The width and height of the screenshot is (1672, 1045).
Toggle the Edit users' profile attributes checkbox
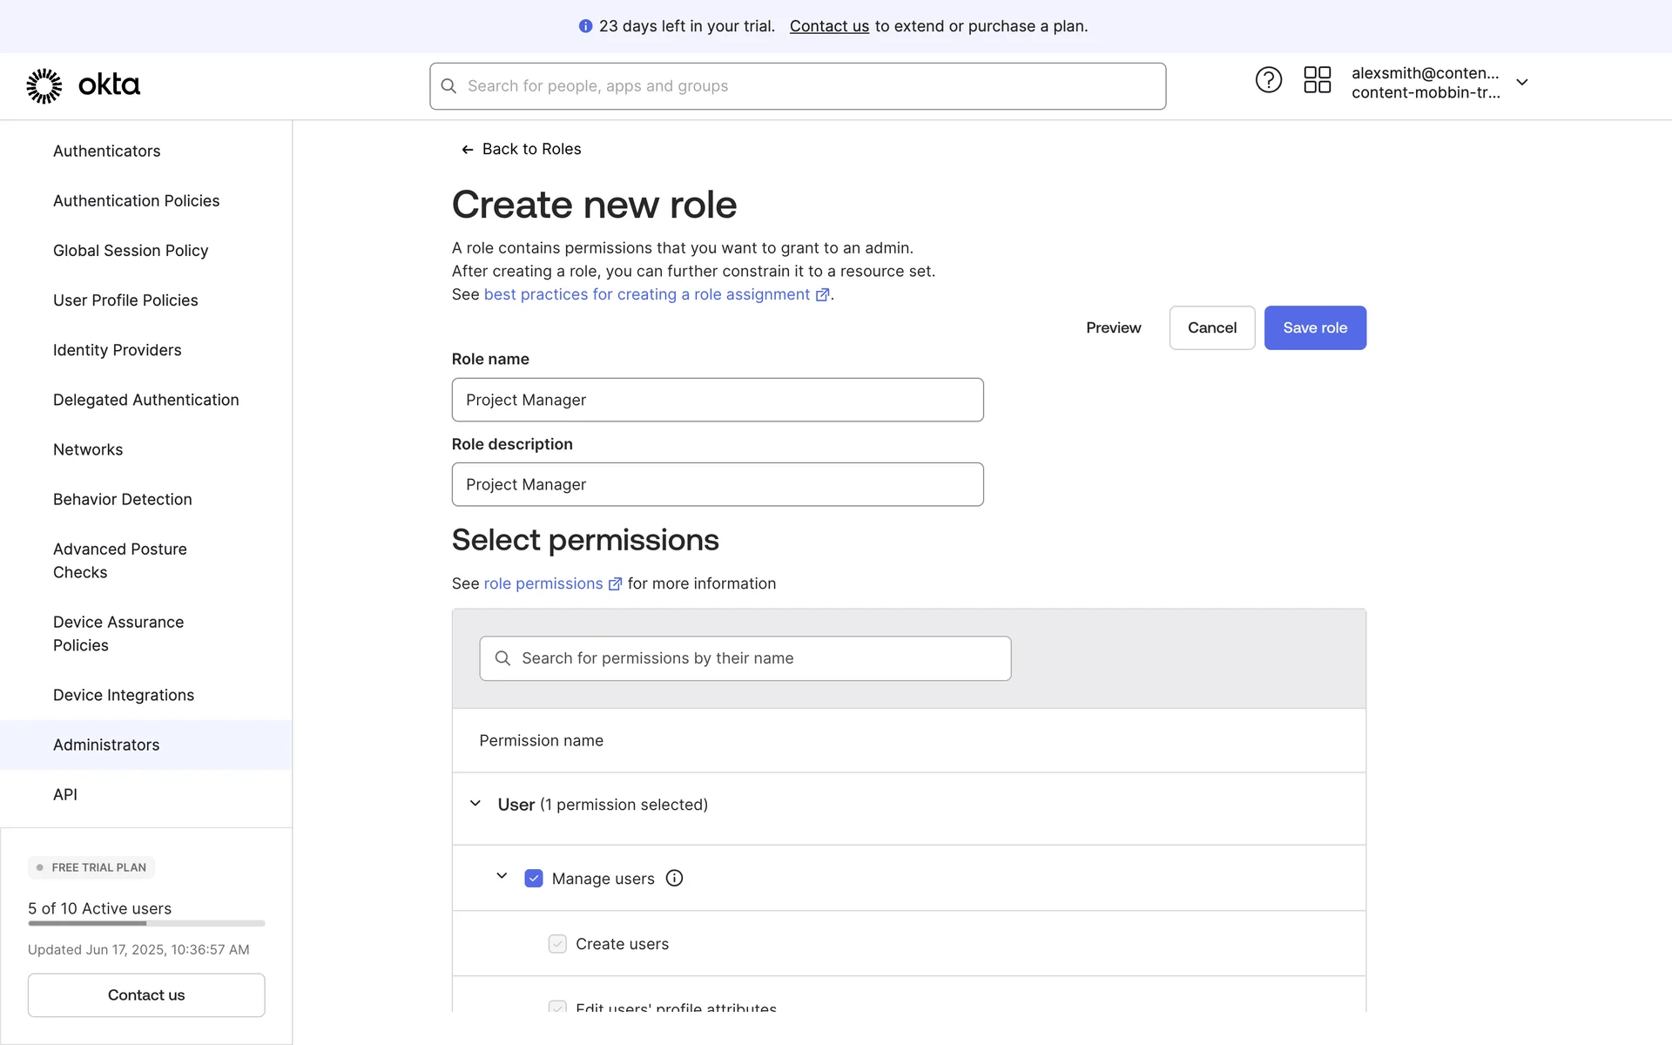[x=557, y=1007]
